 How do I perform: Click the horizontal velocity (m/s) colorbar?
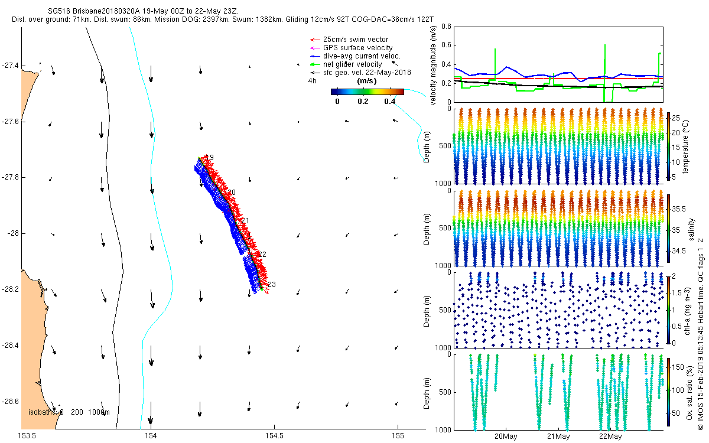367,92
